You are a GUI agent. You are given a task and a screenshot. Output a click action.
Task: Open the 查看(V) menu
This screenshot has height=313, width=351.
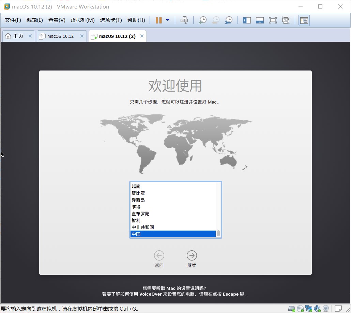[x=57, y=20]
